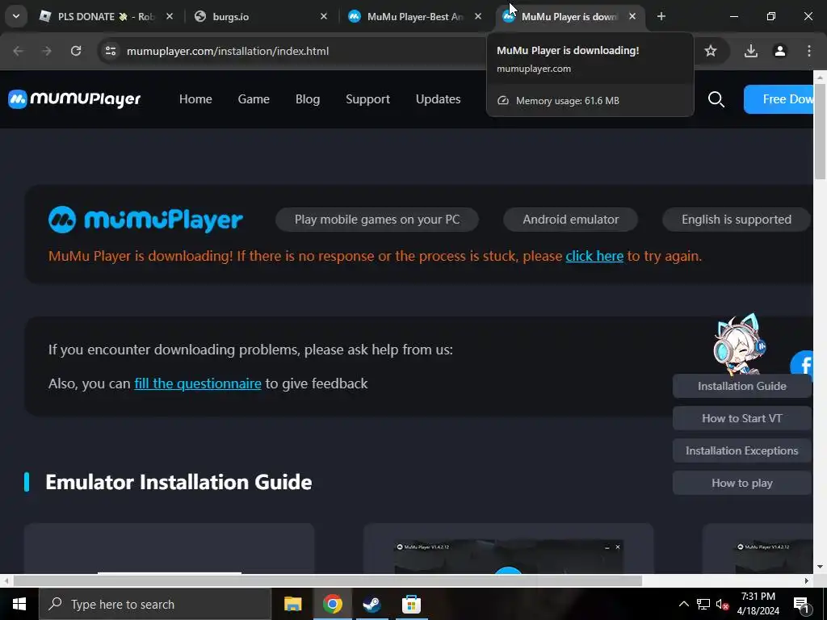The height and width of the screenshot is (620, 827).
Task: Click the muted volume tray icon
Action: tap(722, 604)
